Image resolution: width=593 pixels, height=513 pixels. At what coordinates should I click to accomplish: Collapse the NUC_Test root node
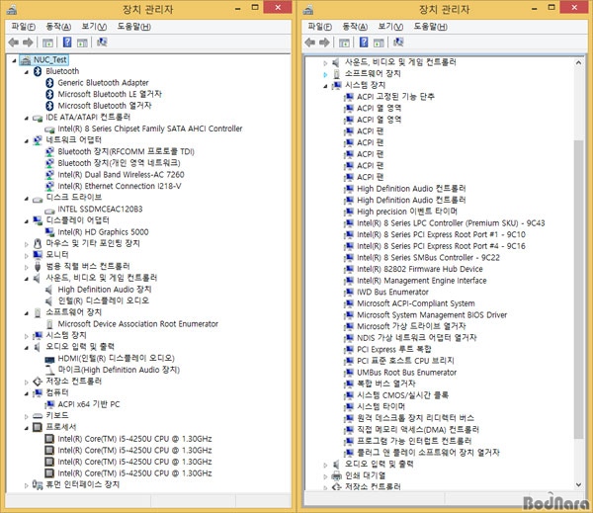14,60
